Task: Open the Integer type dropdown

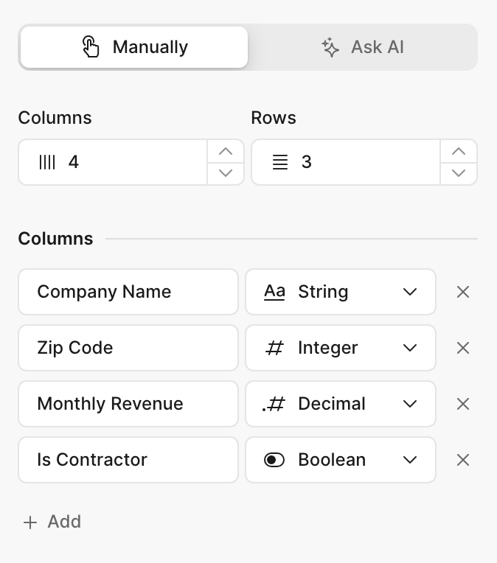Action: coord(341,348)
